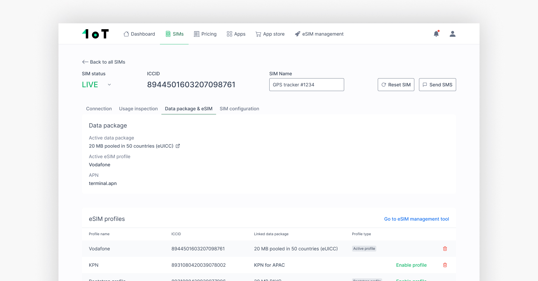The height and width of the screenshot is (281, 538).
Task: Enable the KPN profile
Action: 411,265
